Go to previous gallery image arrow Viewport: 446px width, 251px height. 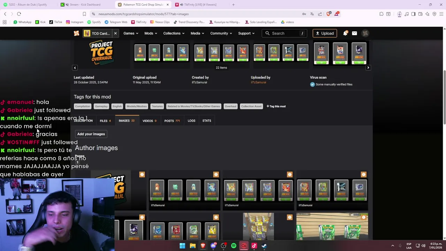(75, 68)
